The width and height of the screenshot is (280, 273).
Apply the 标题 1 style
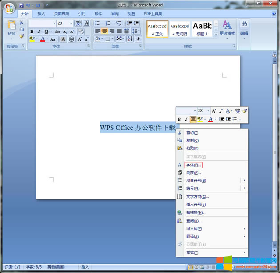pos(202,29)
